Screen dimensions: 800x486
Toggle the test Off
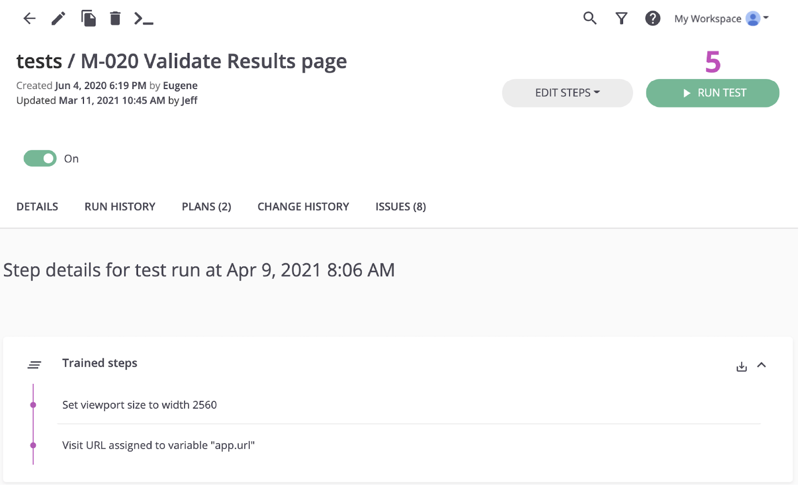[39, 158]
